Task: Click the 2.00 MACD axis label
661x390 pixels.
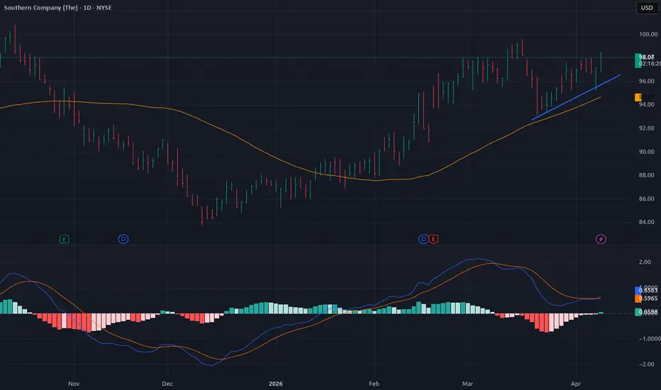Action: pyautogui.click(x=645, y=262)
